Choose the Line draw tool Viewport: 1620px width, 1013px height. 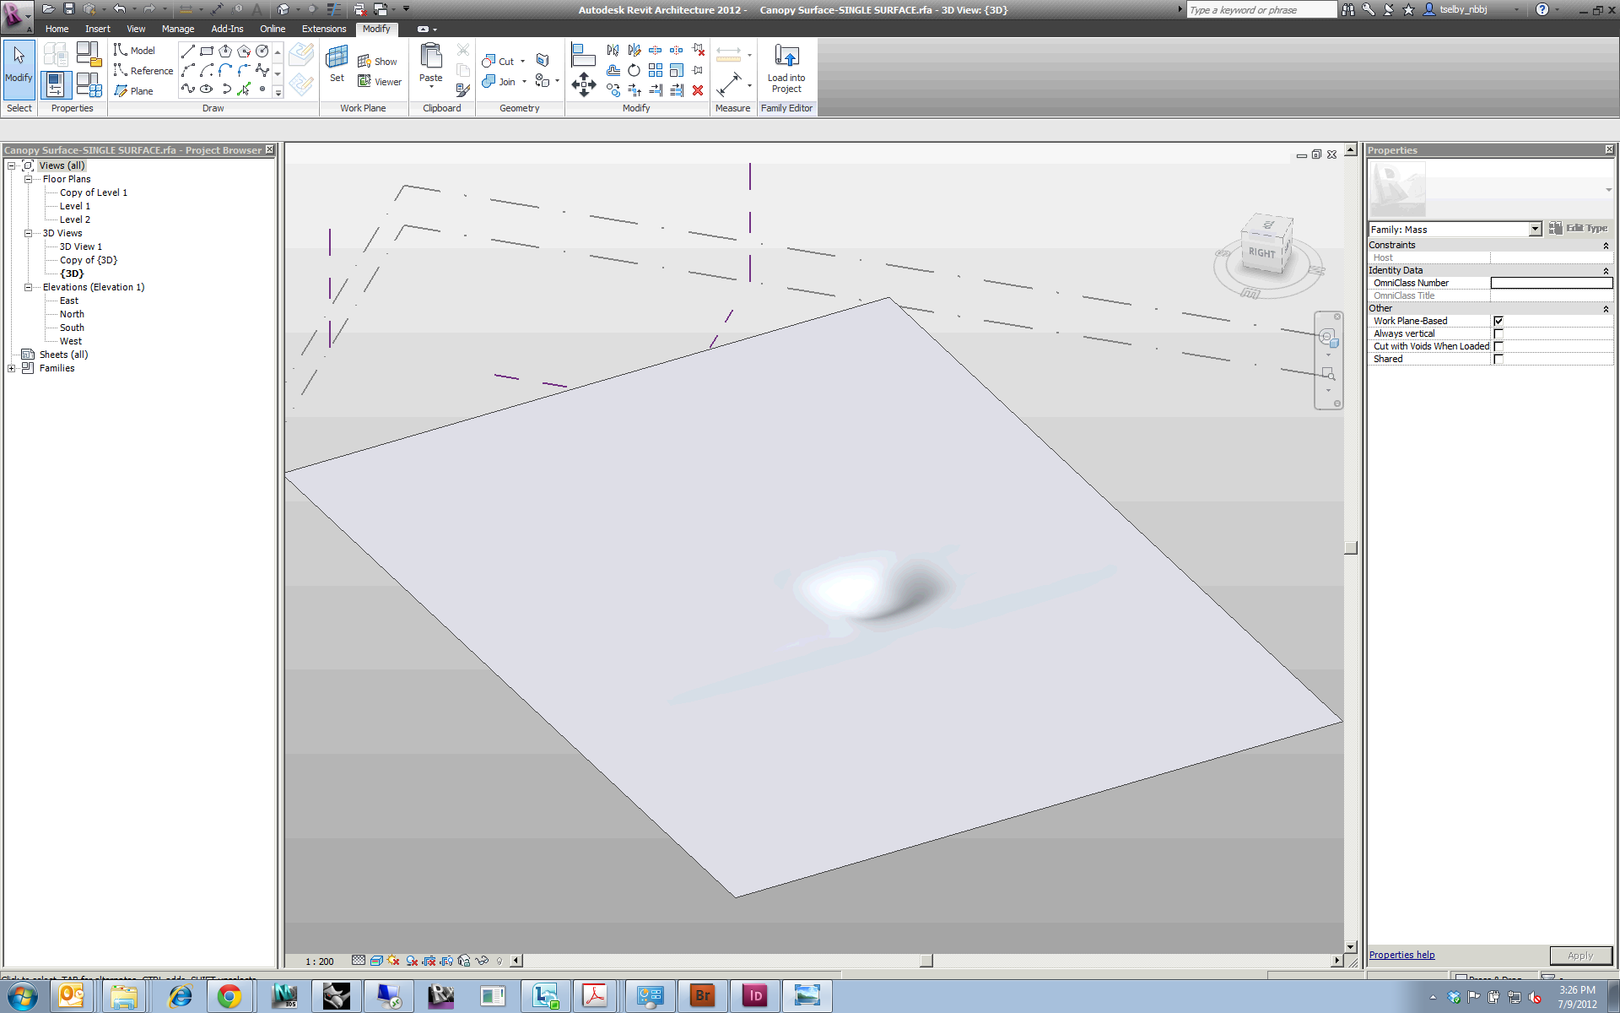coord(187,51)
